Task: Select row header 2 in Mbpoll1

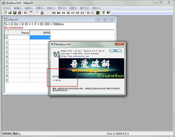Action: point(7,47)
